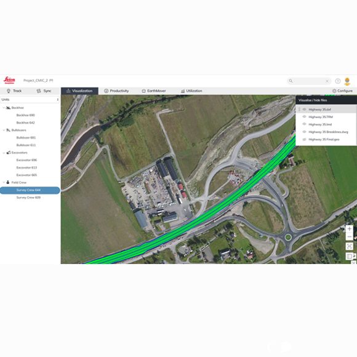The width and height of the screenshot is (357, 357).
Task: Toggle visibility of Highway 35 Breaklines.dwg
Action: pos(304,132)
